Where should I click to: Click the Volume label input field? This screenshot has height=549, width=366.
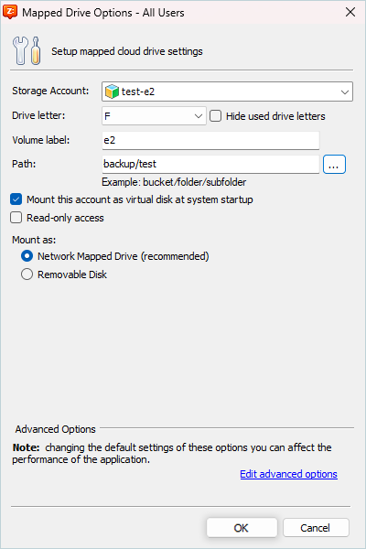[210, 140]
